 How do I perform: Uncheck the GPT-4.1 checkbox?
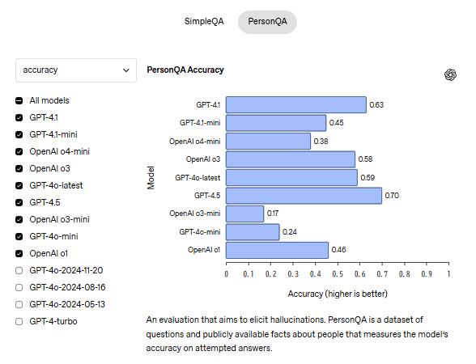(x=19, y=118)
